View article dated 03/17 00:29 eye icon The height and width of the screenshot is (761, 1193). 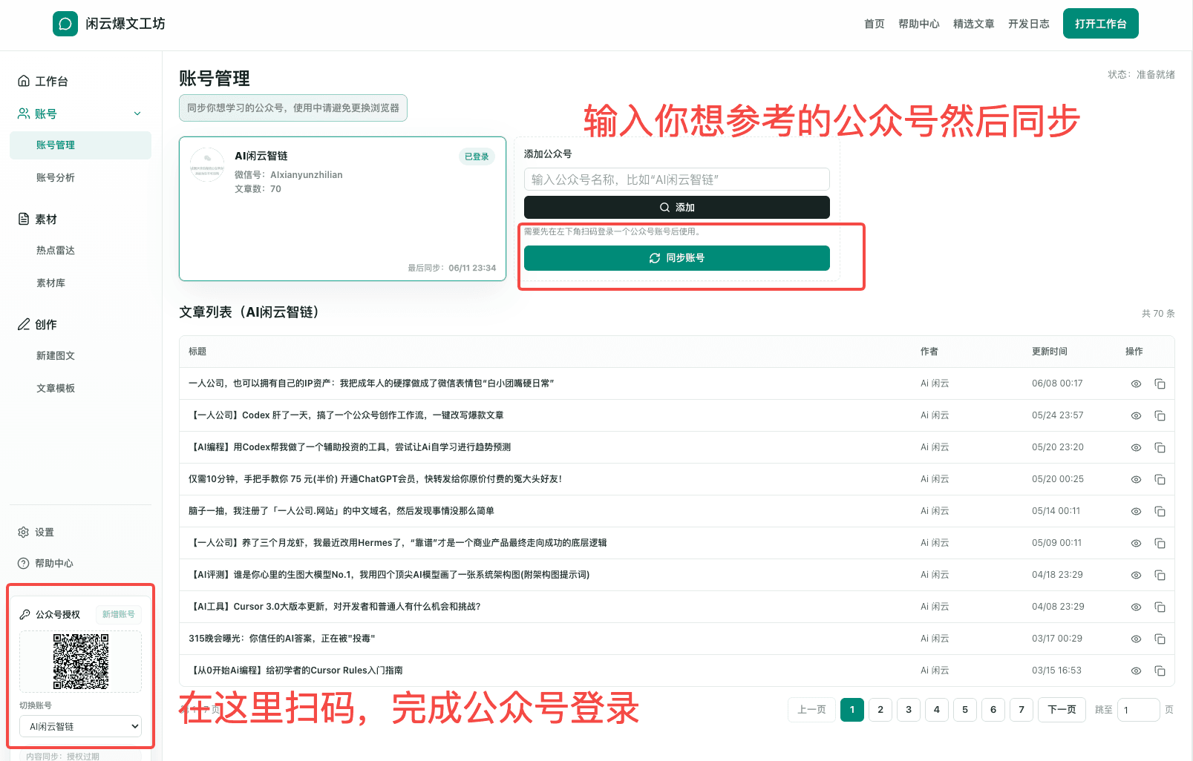pyautogui.click(x=1136, y=639)
